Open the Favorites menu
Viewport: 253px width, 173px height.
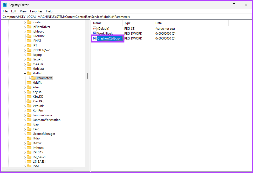coord(36,11)
